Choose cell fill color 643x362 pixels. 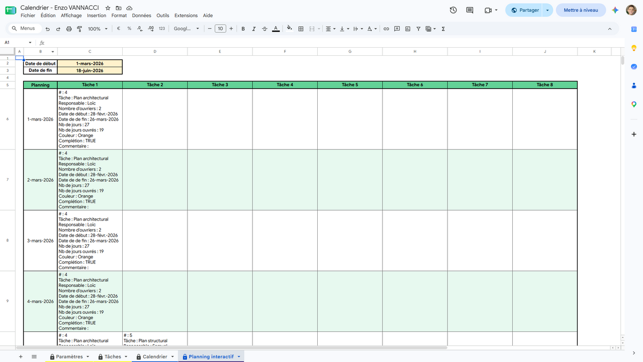tap(289, 28)
